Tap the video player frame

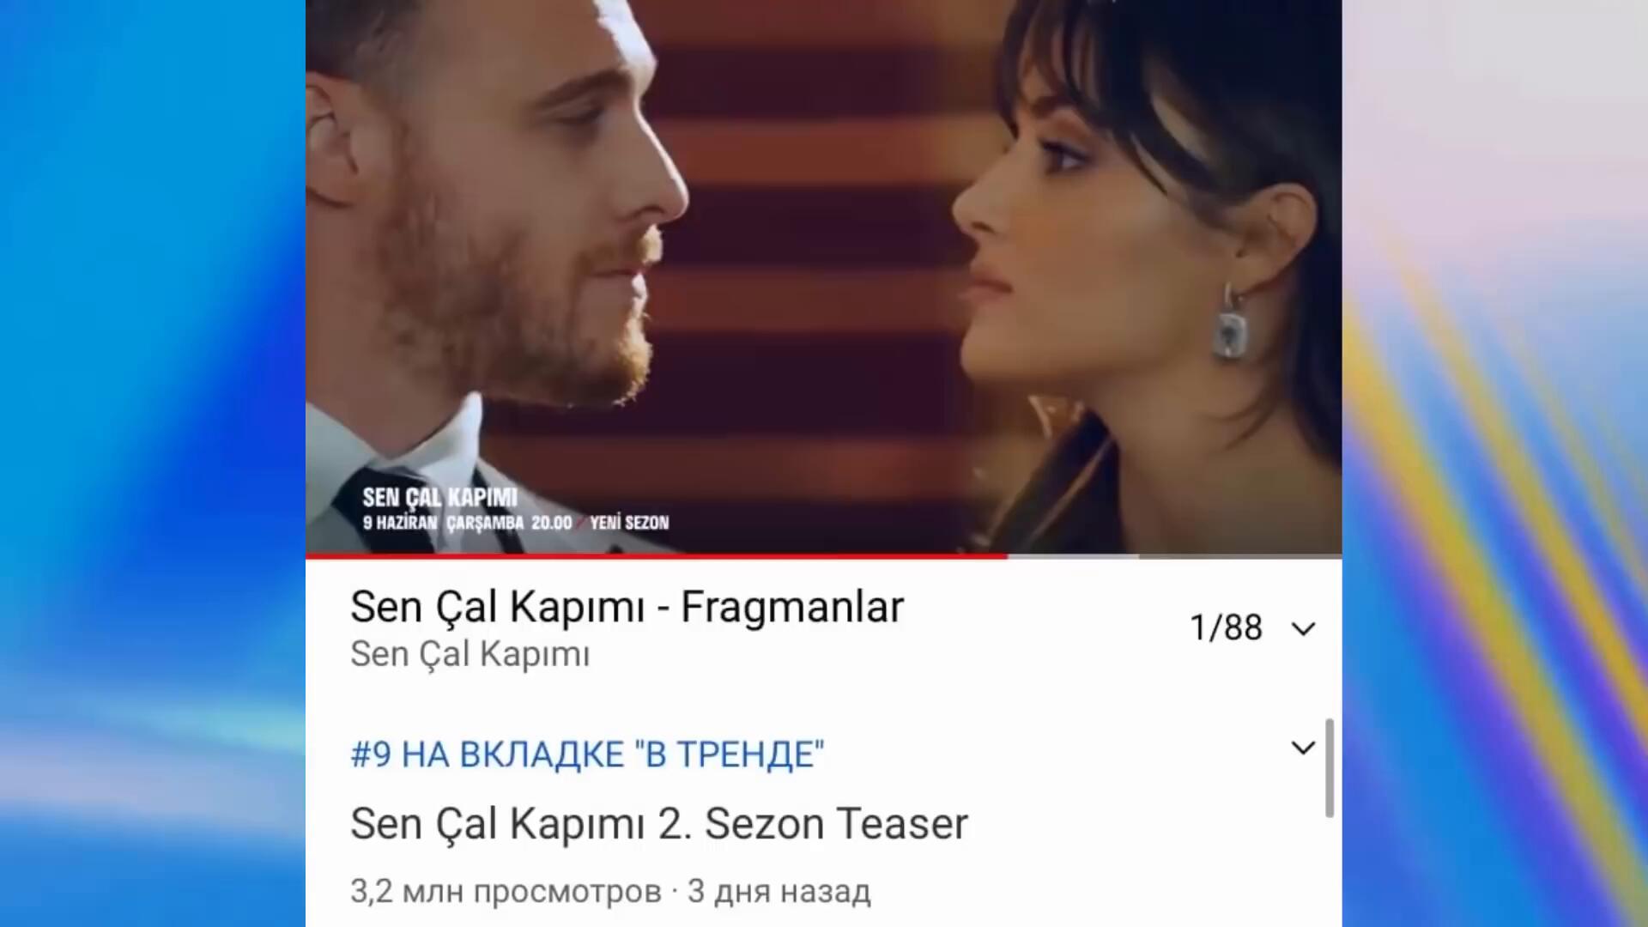(824, 276)
